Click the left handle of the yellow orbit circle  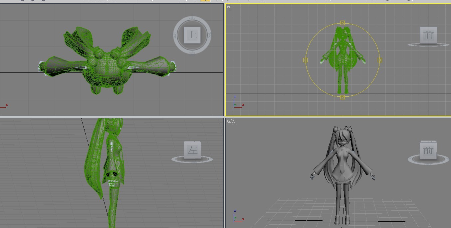305,60
